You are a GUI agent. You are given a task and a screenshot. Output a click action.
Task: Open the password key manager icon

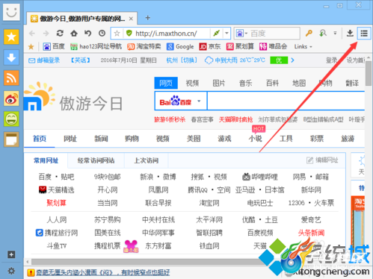click(309, 33)
